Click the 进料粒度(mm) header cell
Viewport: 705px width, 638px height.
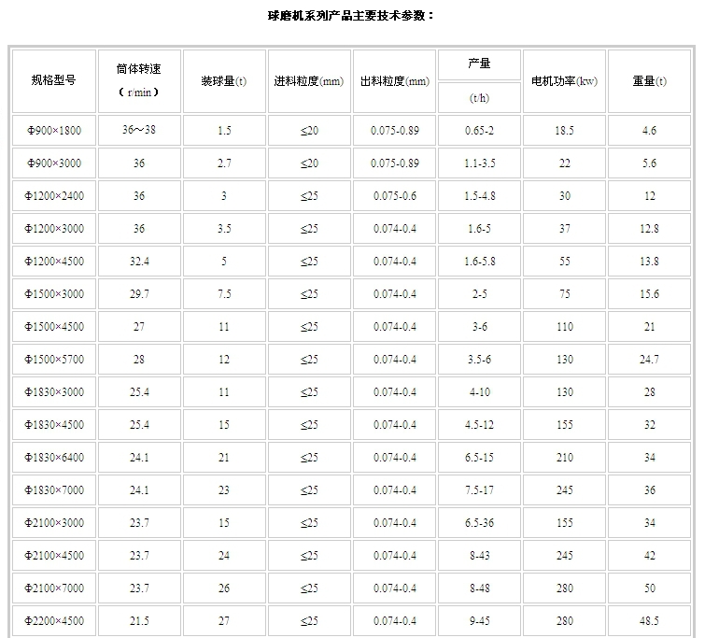[x=309, y=81]
